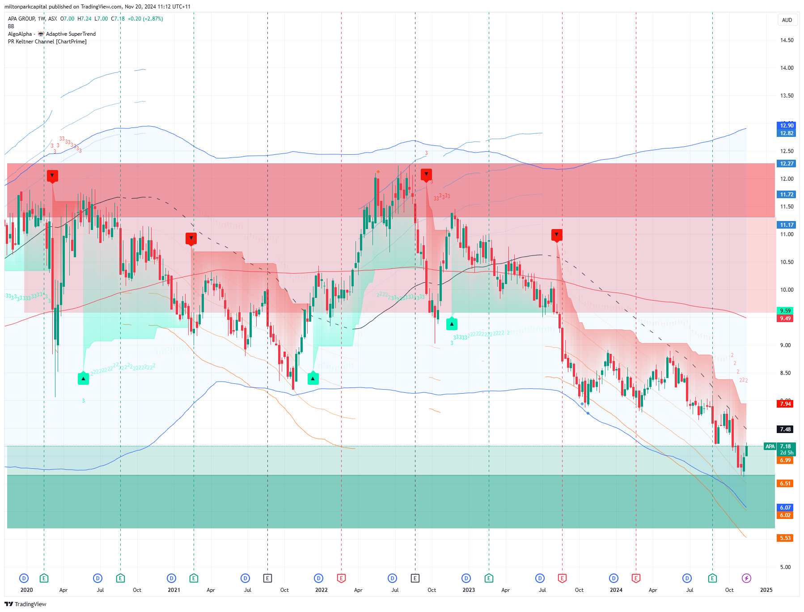Image resolution: width=804 pixels, height=612 pixels.
Task: Click the blue 11.17 price label
Action: tap(787, 225)
